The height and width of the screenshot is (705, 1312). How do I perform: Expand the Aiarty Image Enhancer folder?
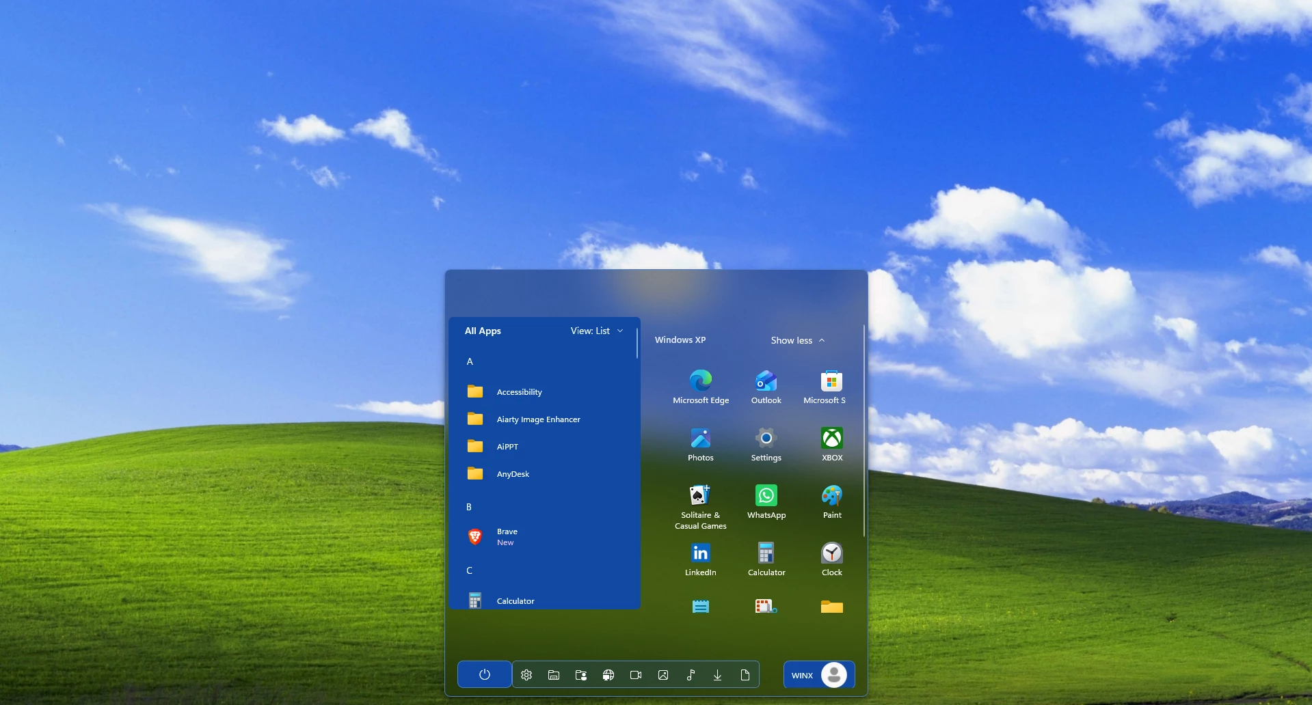544,419
